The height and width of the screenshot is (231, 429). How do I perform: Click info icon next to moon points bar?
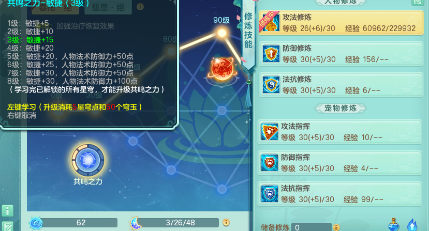tap(226, 223)
